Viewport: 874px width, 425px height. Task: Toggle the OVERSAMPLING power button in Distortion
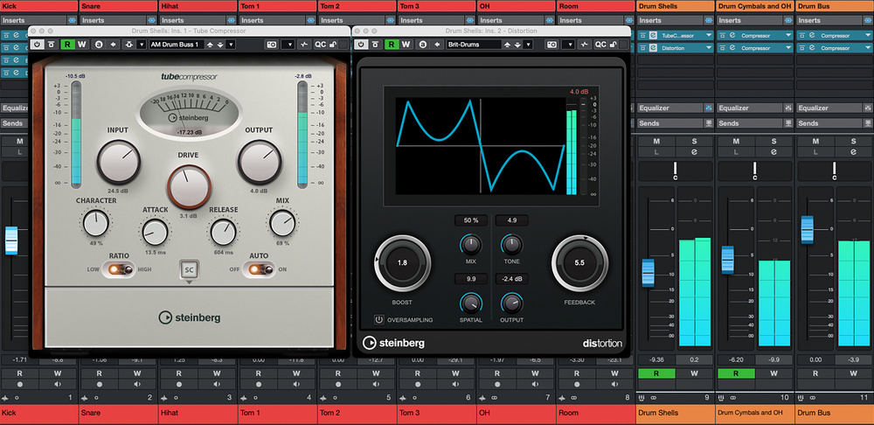[379, 320]
